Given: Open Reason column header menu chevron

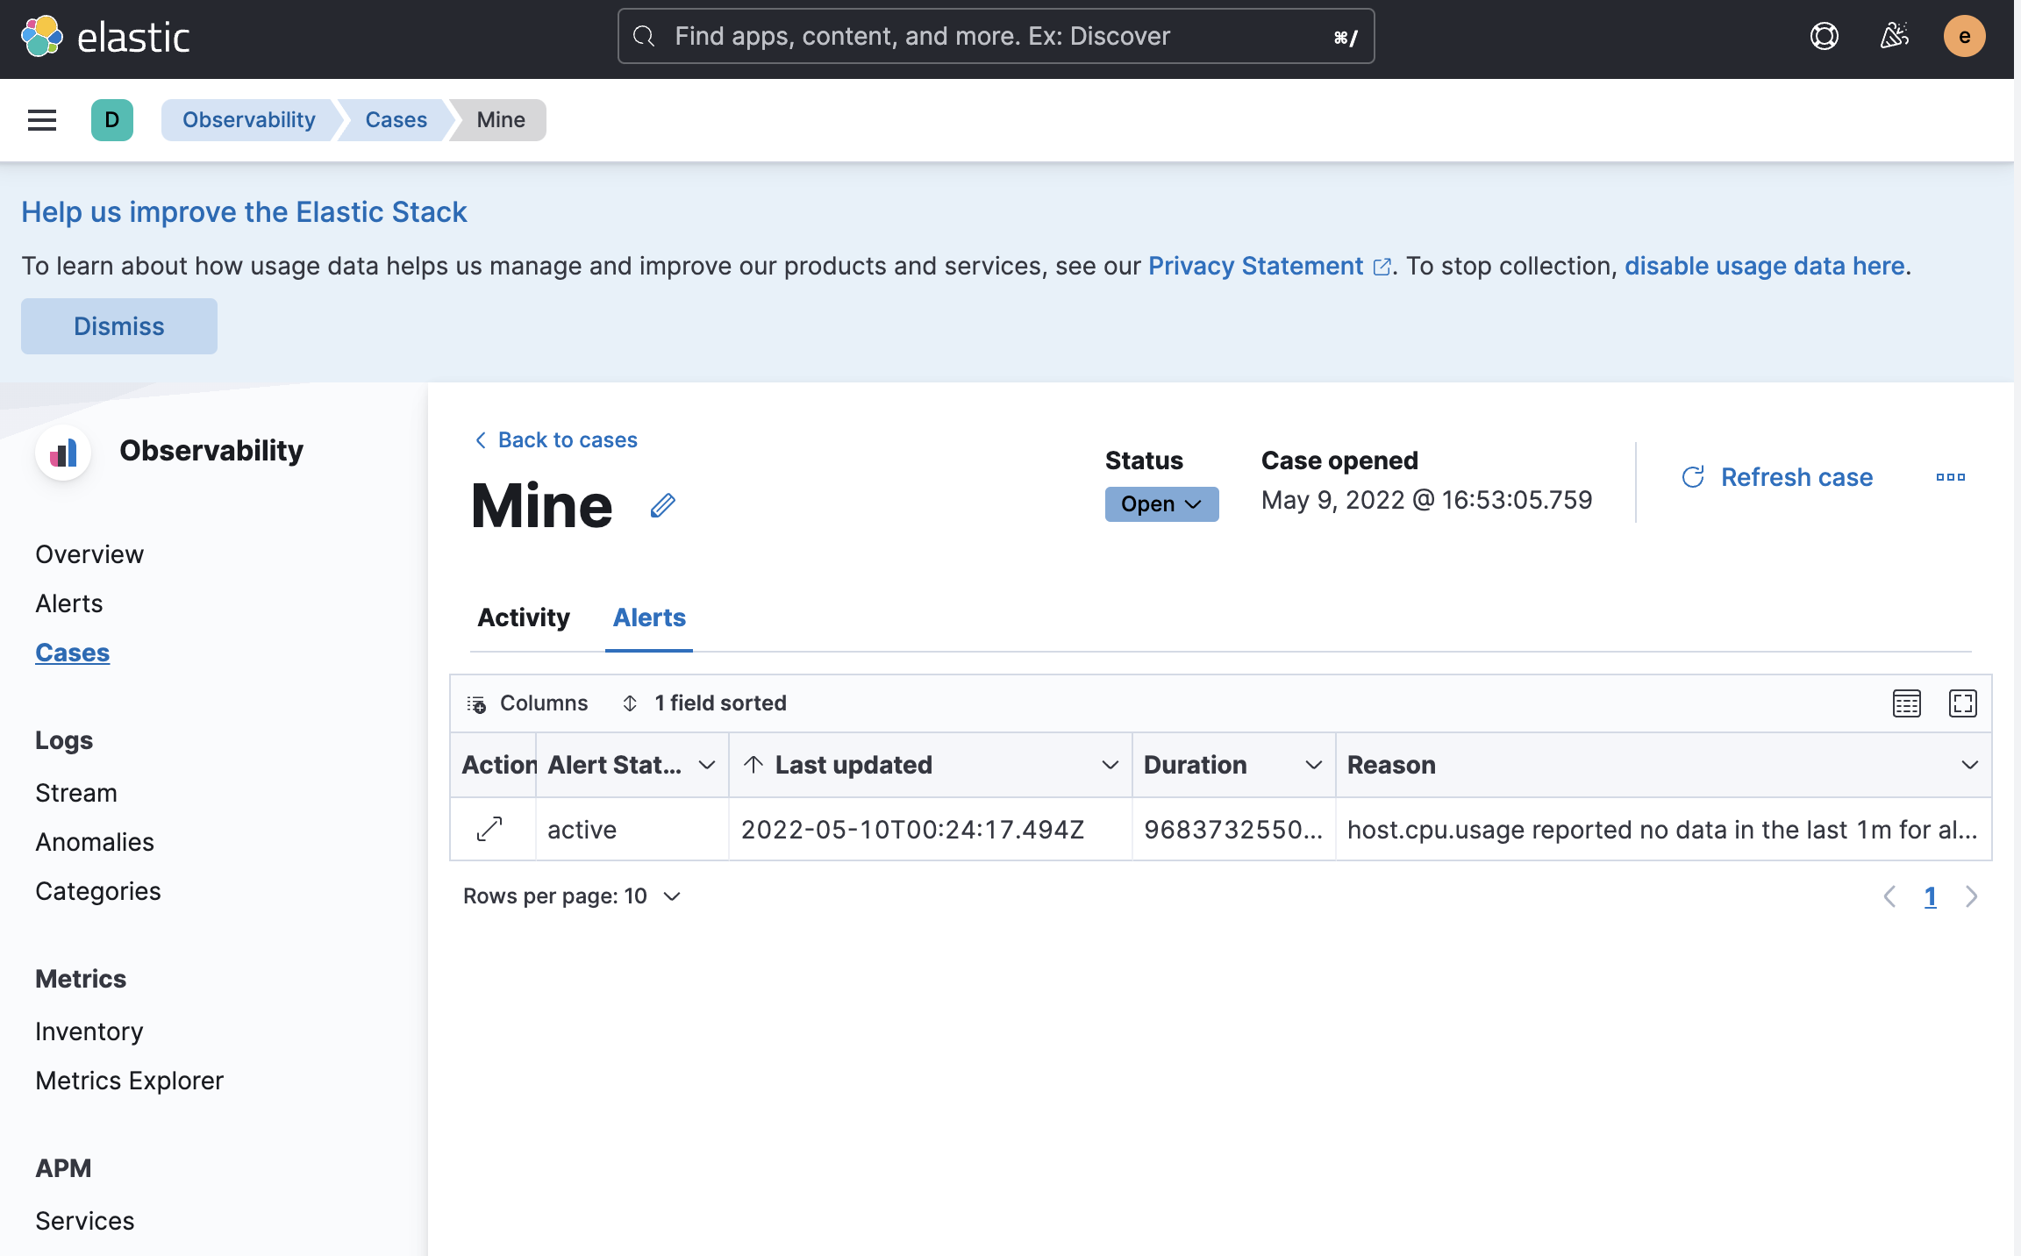Looking at the screenshot, I should click(1969, 765).
